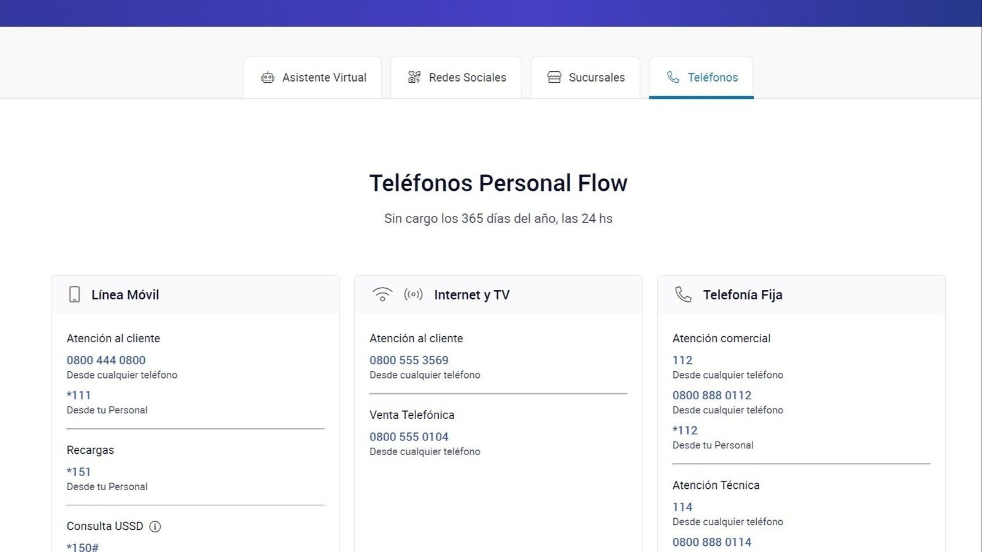Select the WiFi icon in Internet y TV header
Screen dimensions: 982x552
click(382, 294)
